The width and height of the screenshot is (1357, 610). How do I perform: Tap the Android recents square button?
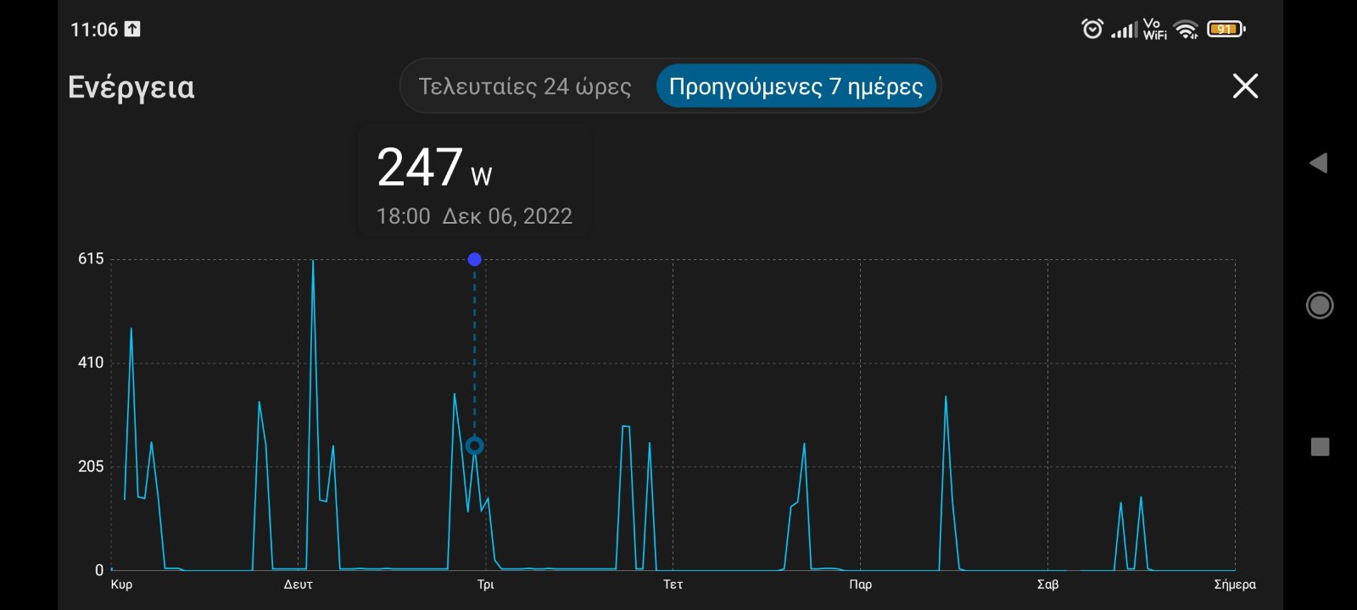pyautogui.click(x=1320, y=446)
